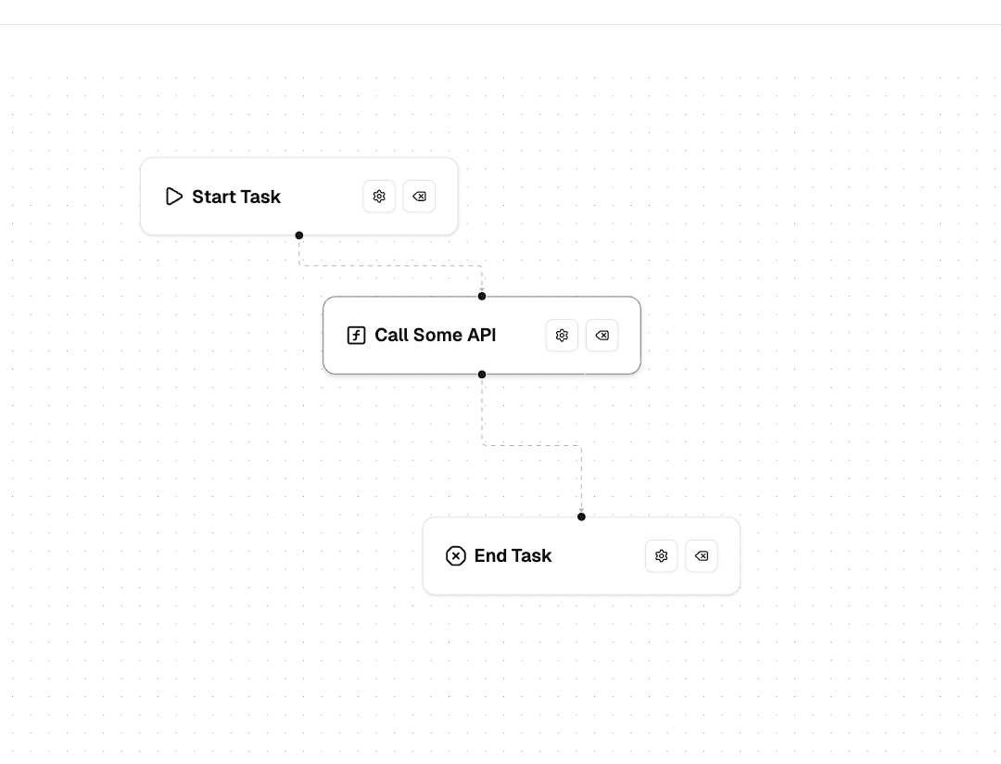Click the function icon on Call Some API
Viewport: 1001px width, 764px height.
pyautogui.click(x=356, y=335)
